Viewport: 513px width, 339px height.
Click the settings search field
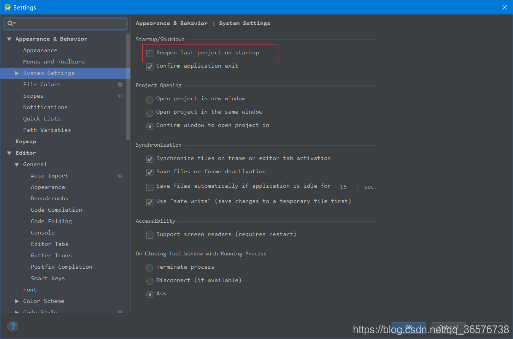(65, 24)
